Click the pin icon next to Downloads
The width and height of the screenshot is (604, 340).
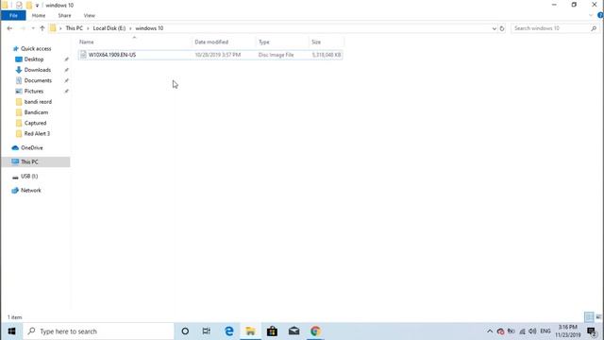click(66, 70)
